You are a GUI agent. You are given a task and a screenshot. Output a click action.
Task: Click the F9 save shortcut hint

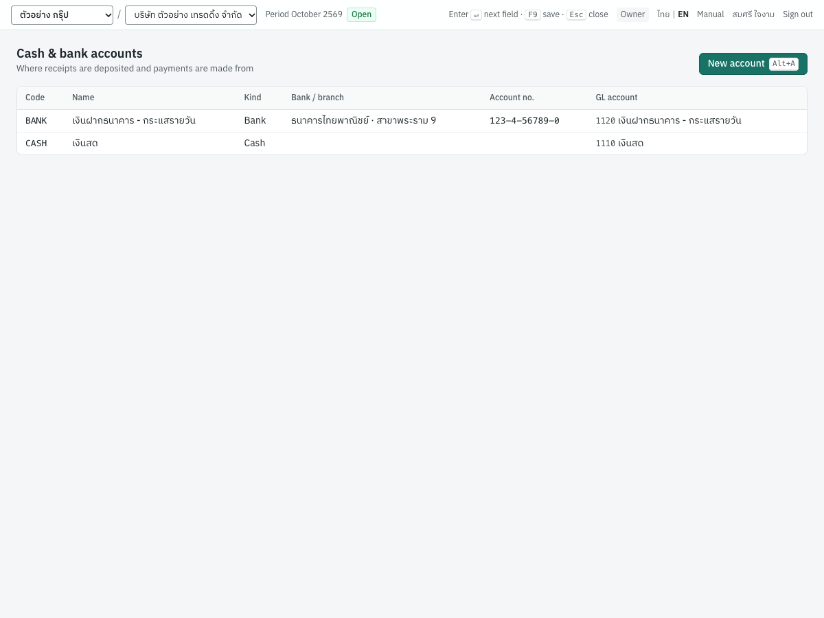[x=542, y=14]
